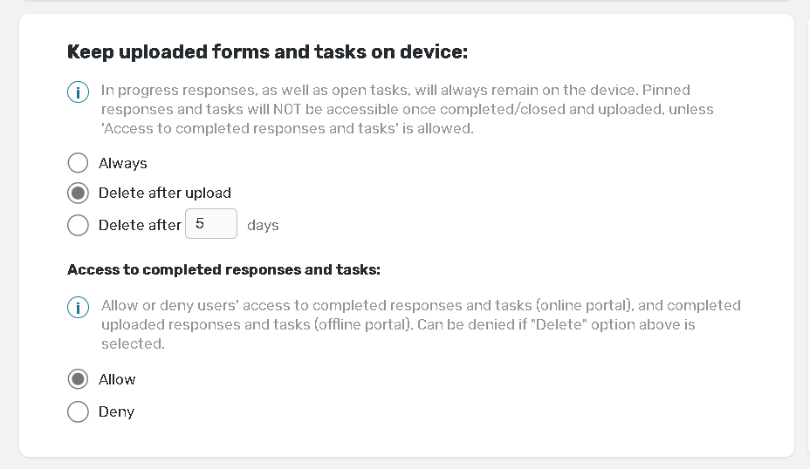Click the info icon beside the in-progress responses note
The image size is (810, 469).
point(78,92)
